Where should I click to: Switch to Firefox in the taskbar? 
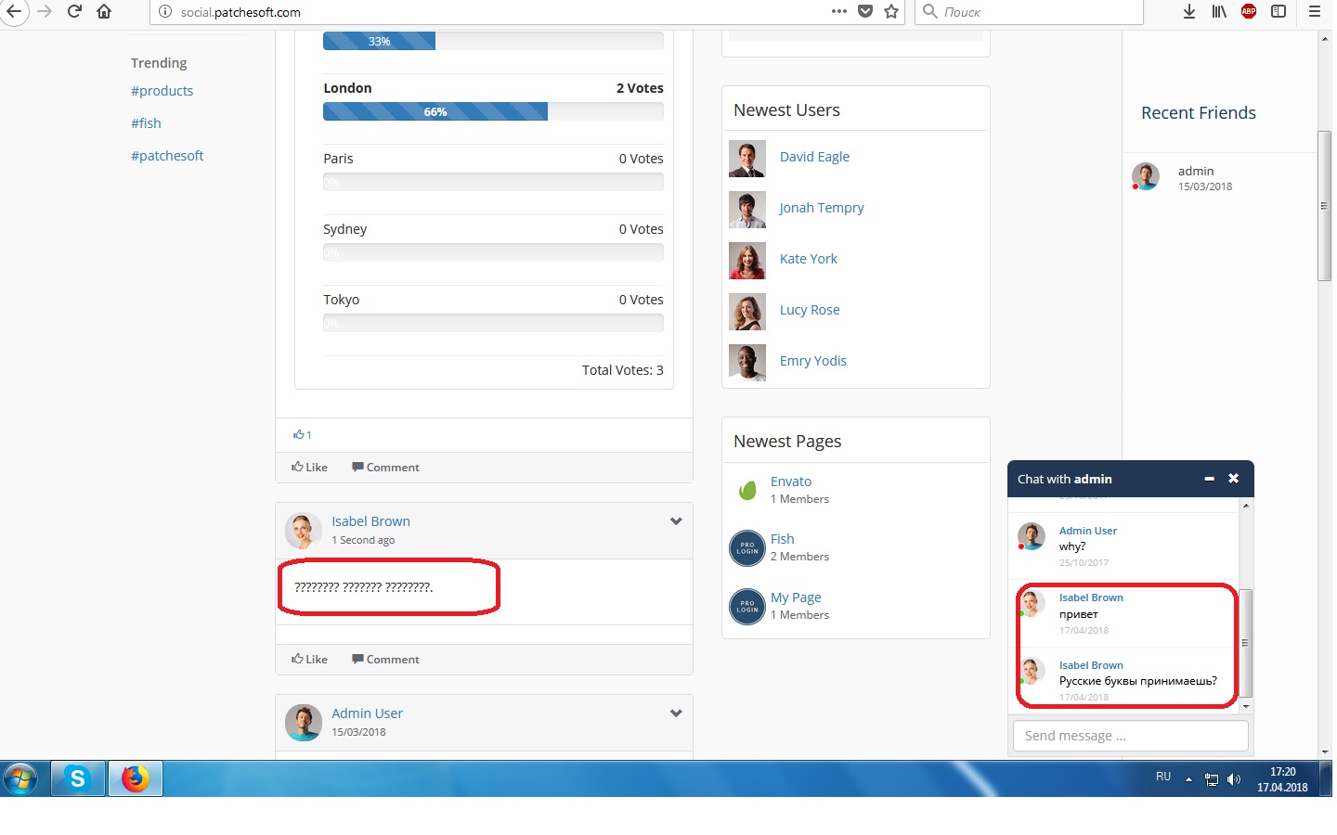point(136,778)
